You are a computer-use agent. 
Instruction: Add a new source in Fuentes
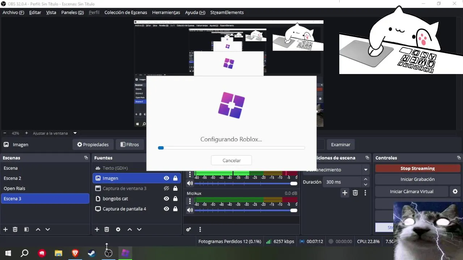click(x=97, y=229)
